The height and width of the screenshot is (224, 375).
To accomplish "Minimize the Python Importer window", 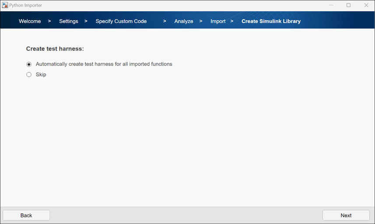I will 331,5.
